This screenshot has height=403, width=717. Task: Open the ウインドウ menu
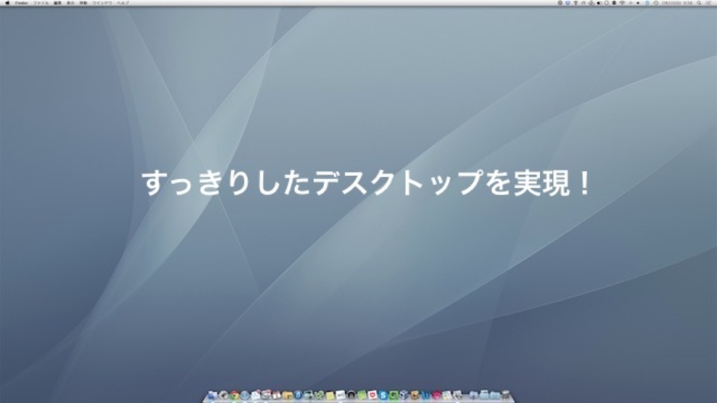click(x=102, y=3)
